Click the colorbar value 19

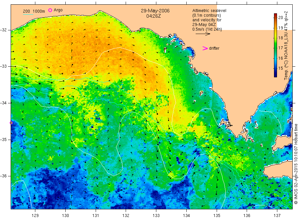280,28
